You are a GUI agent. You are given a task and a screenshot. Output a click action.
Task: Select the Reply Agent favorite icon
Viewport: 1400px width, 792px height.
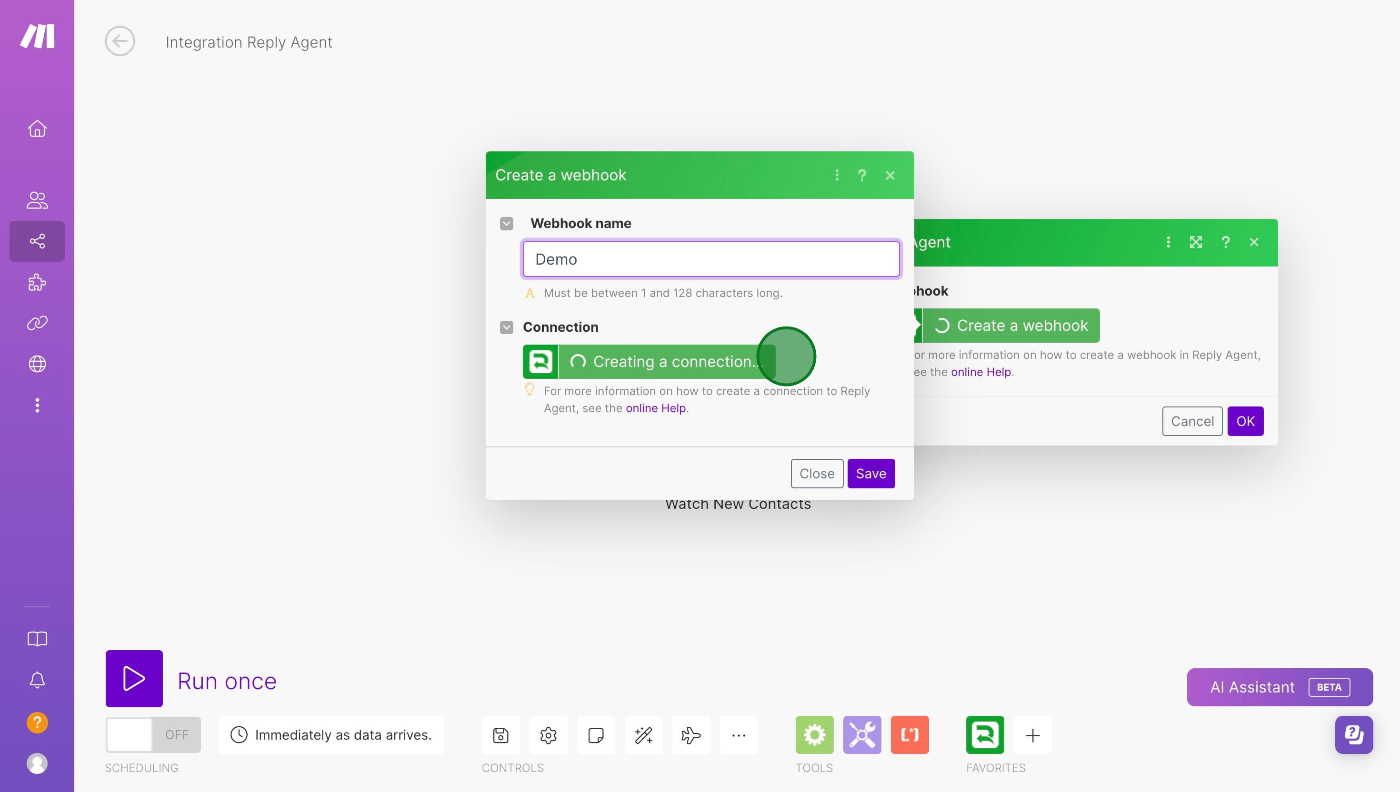[x=985, y=735]
